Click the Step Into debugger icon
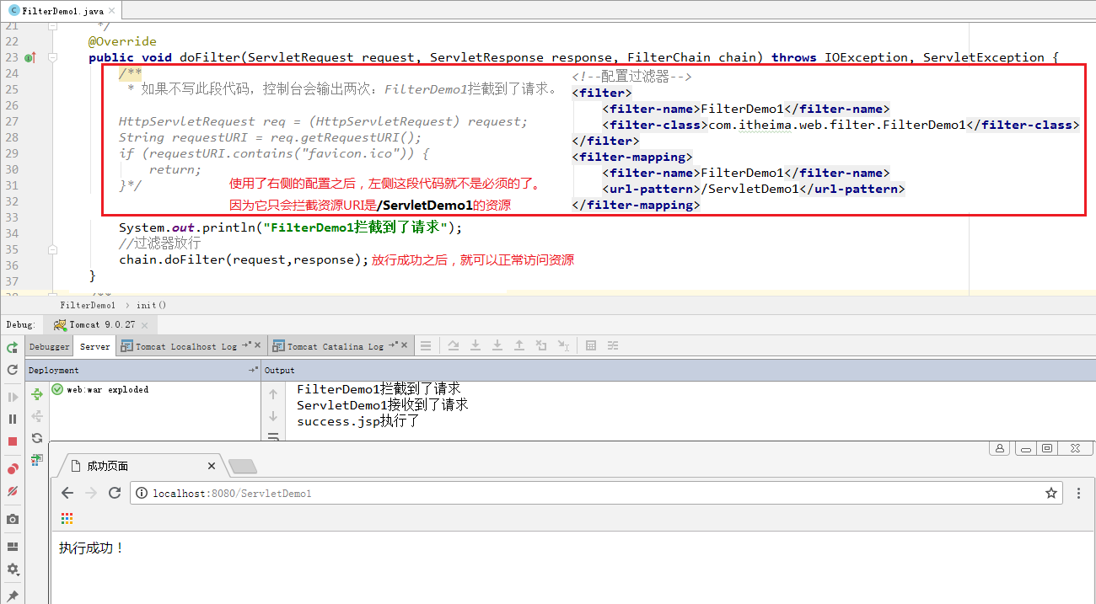Viewport: 1096px width, 604px height. pyautogui.click(x=475, y=345)
